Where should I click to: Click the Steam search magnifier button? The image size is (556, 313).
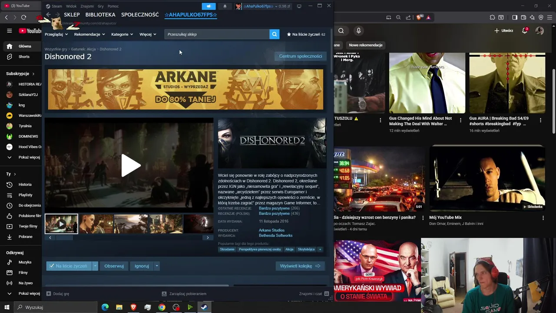pyautogui.click(x=274, y=34)
